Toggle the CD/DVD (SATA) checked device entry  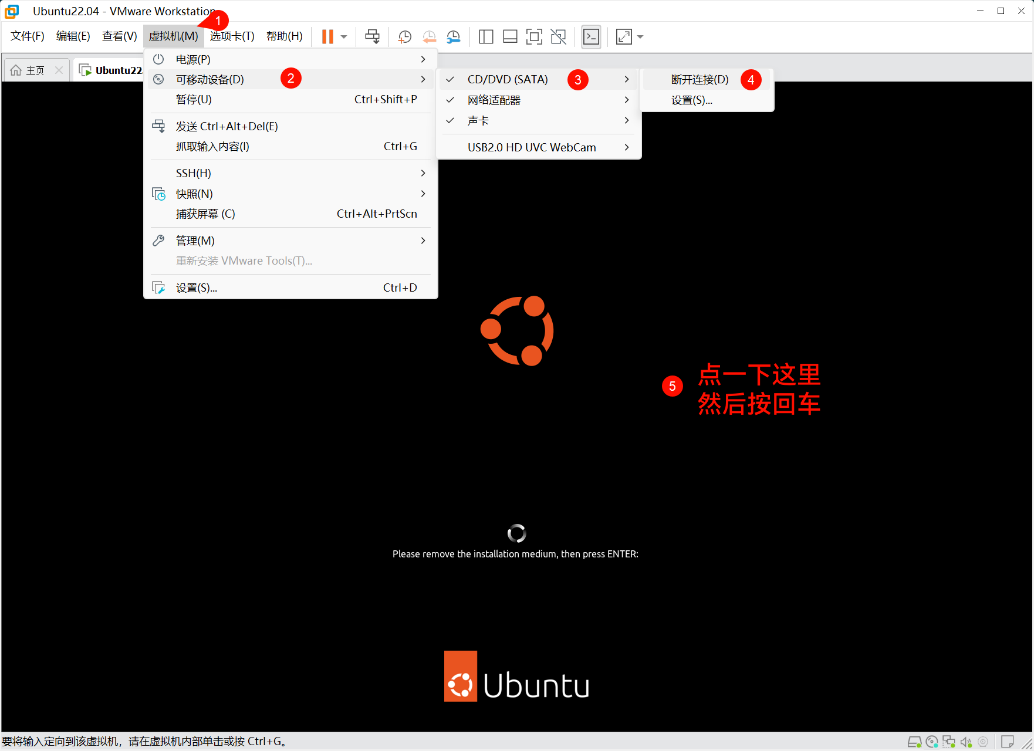point(539,79)
